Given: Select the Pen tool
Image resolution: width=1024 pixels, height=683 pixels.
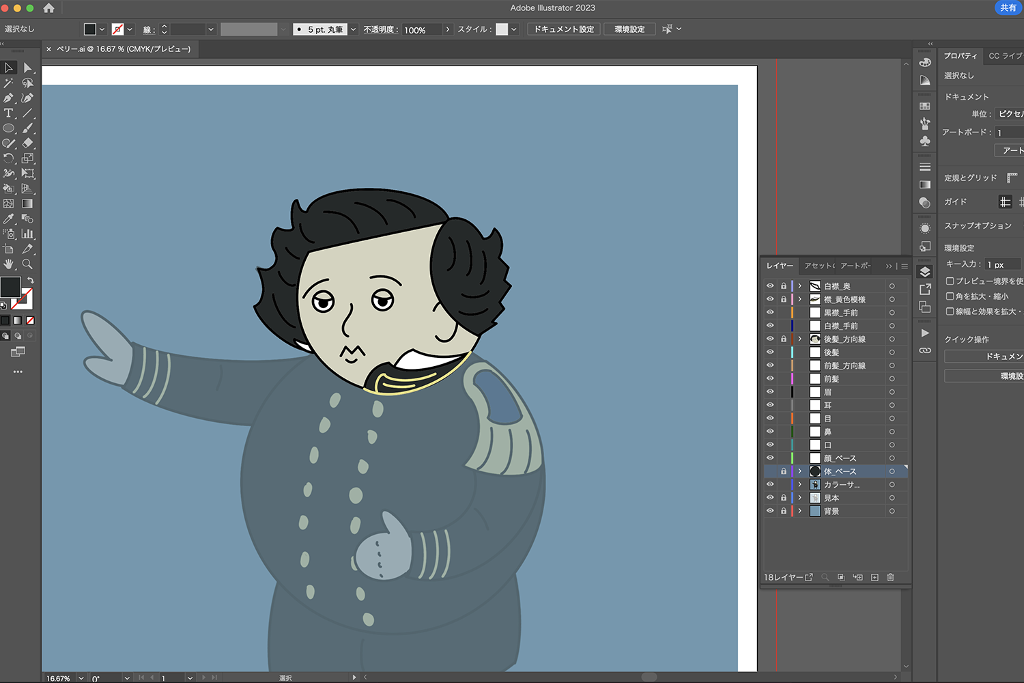Looking at the screenshot, I should point(9,98).
